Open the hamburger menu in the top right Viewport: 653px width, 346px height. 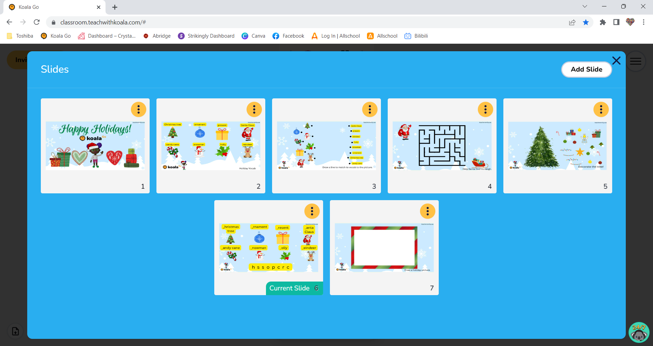pos(635,61)
